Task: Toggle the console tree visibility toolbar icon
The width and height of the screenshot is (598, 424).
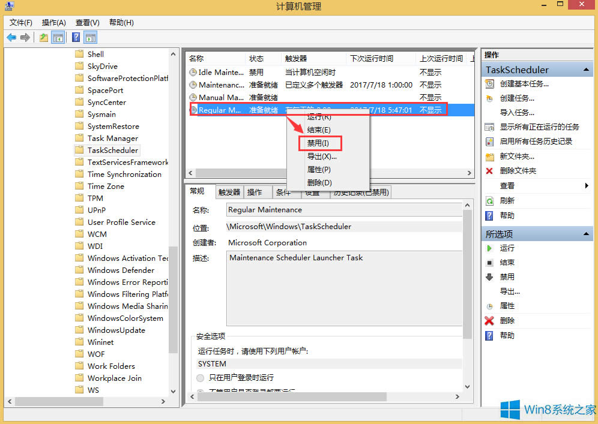Action: coord(58,37)
